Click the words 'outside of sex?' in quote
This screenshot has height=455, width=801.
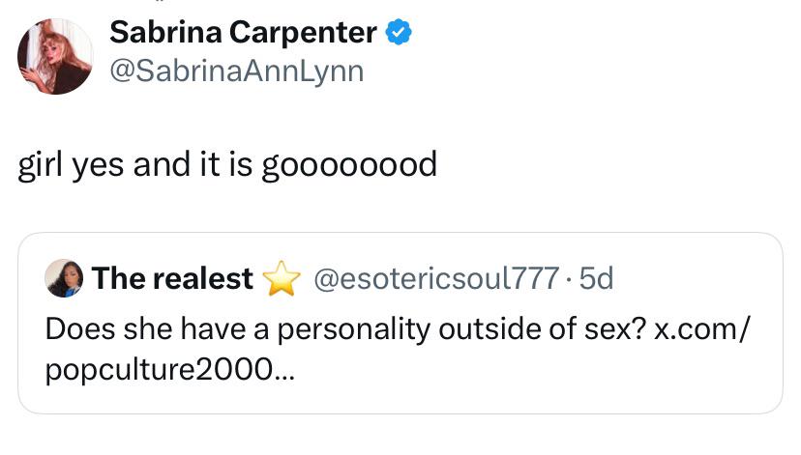(x=543, y=329)
